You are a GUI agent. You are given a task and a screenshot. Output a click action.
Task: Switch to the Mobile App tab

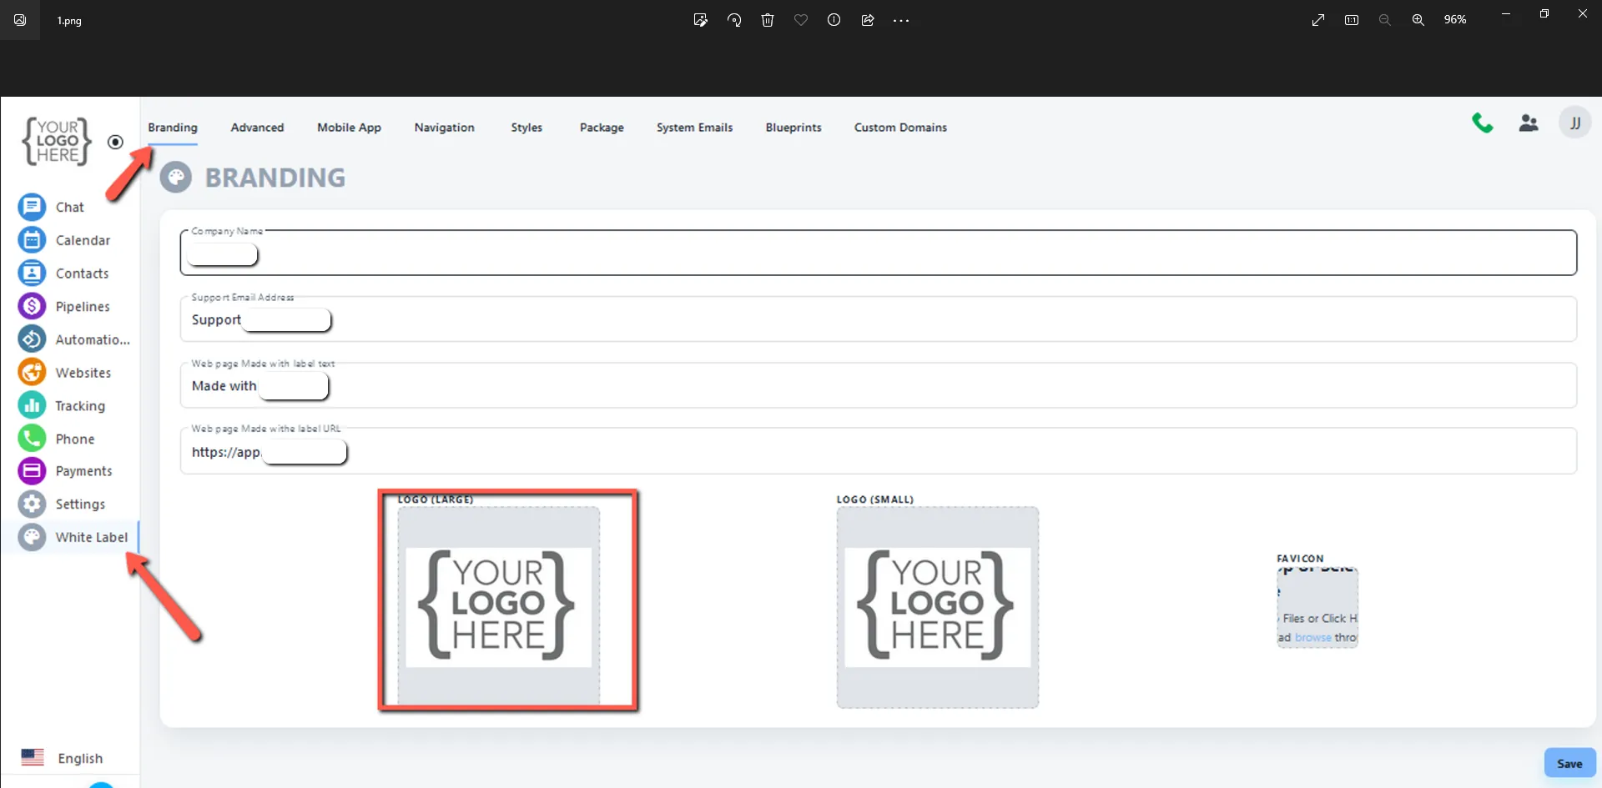(349, 128)
